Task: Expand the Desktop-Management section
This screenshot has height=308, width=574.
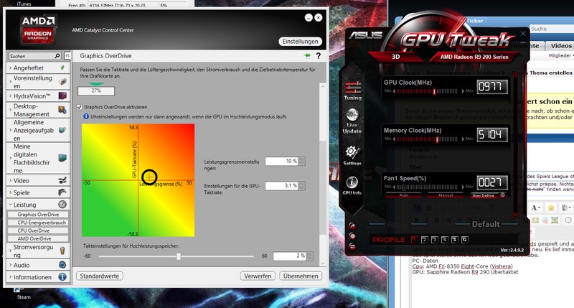Action: coord(38,110)
